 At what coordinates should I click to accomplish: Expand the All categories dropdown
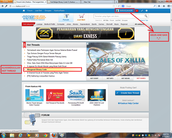pos(141,24)
